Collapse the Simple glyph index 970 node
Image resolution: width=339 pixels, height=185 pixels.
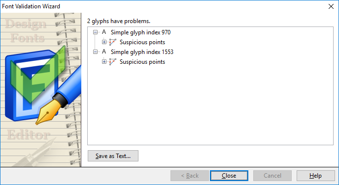pos(95,32)
